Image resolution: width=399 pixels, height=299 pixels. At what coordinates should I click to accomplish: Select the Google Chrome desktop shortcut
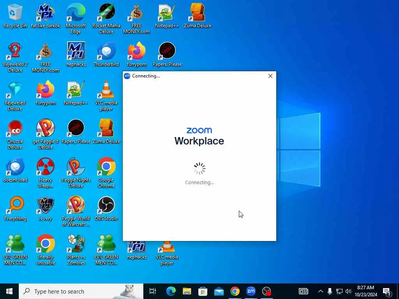(106, 173)
